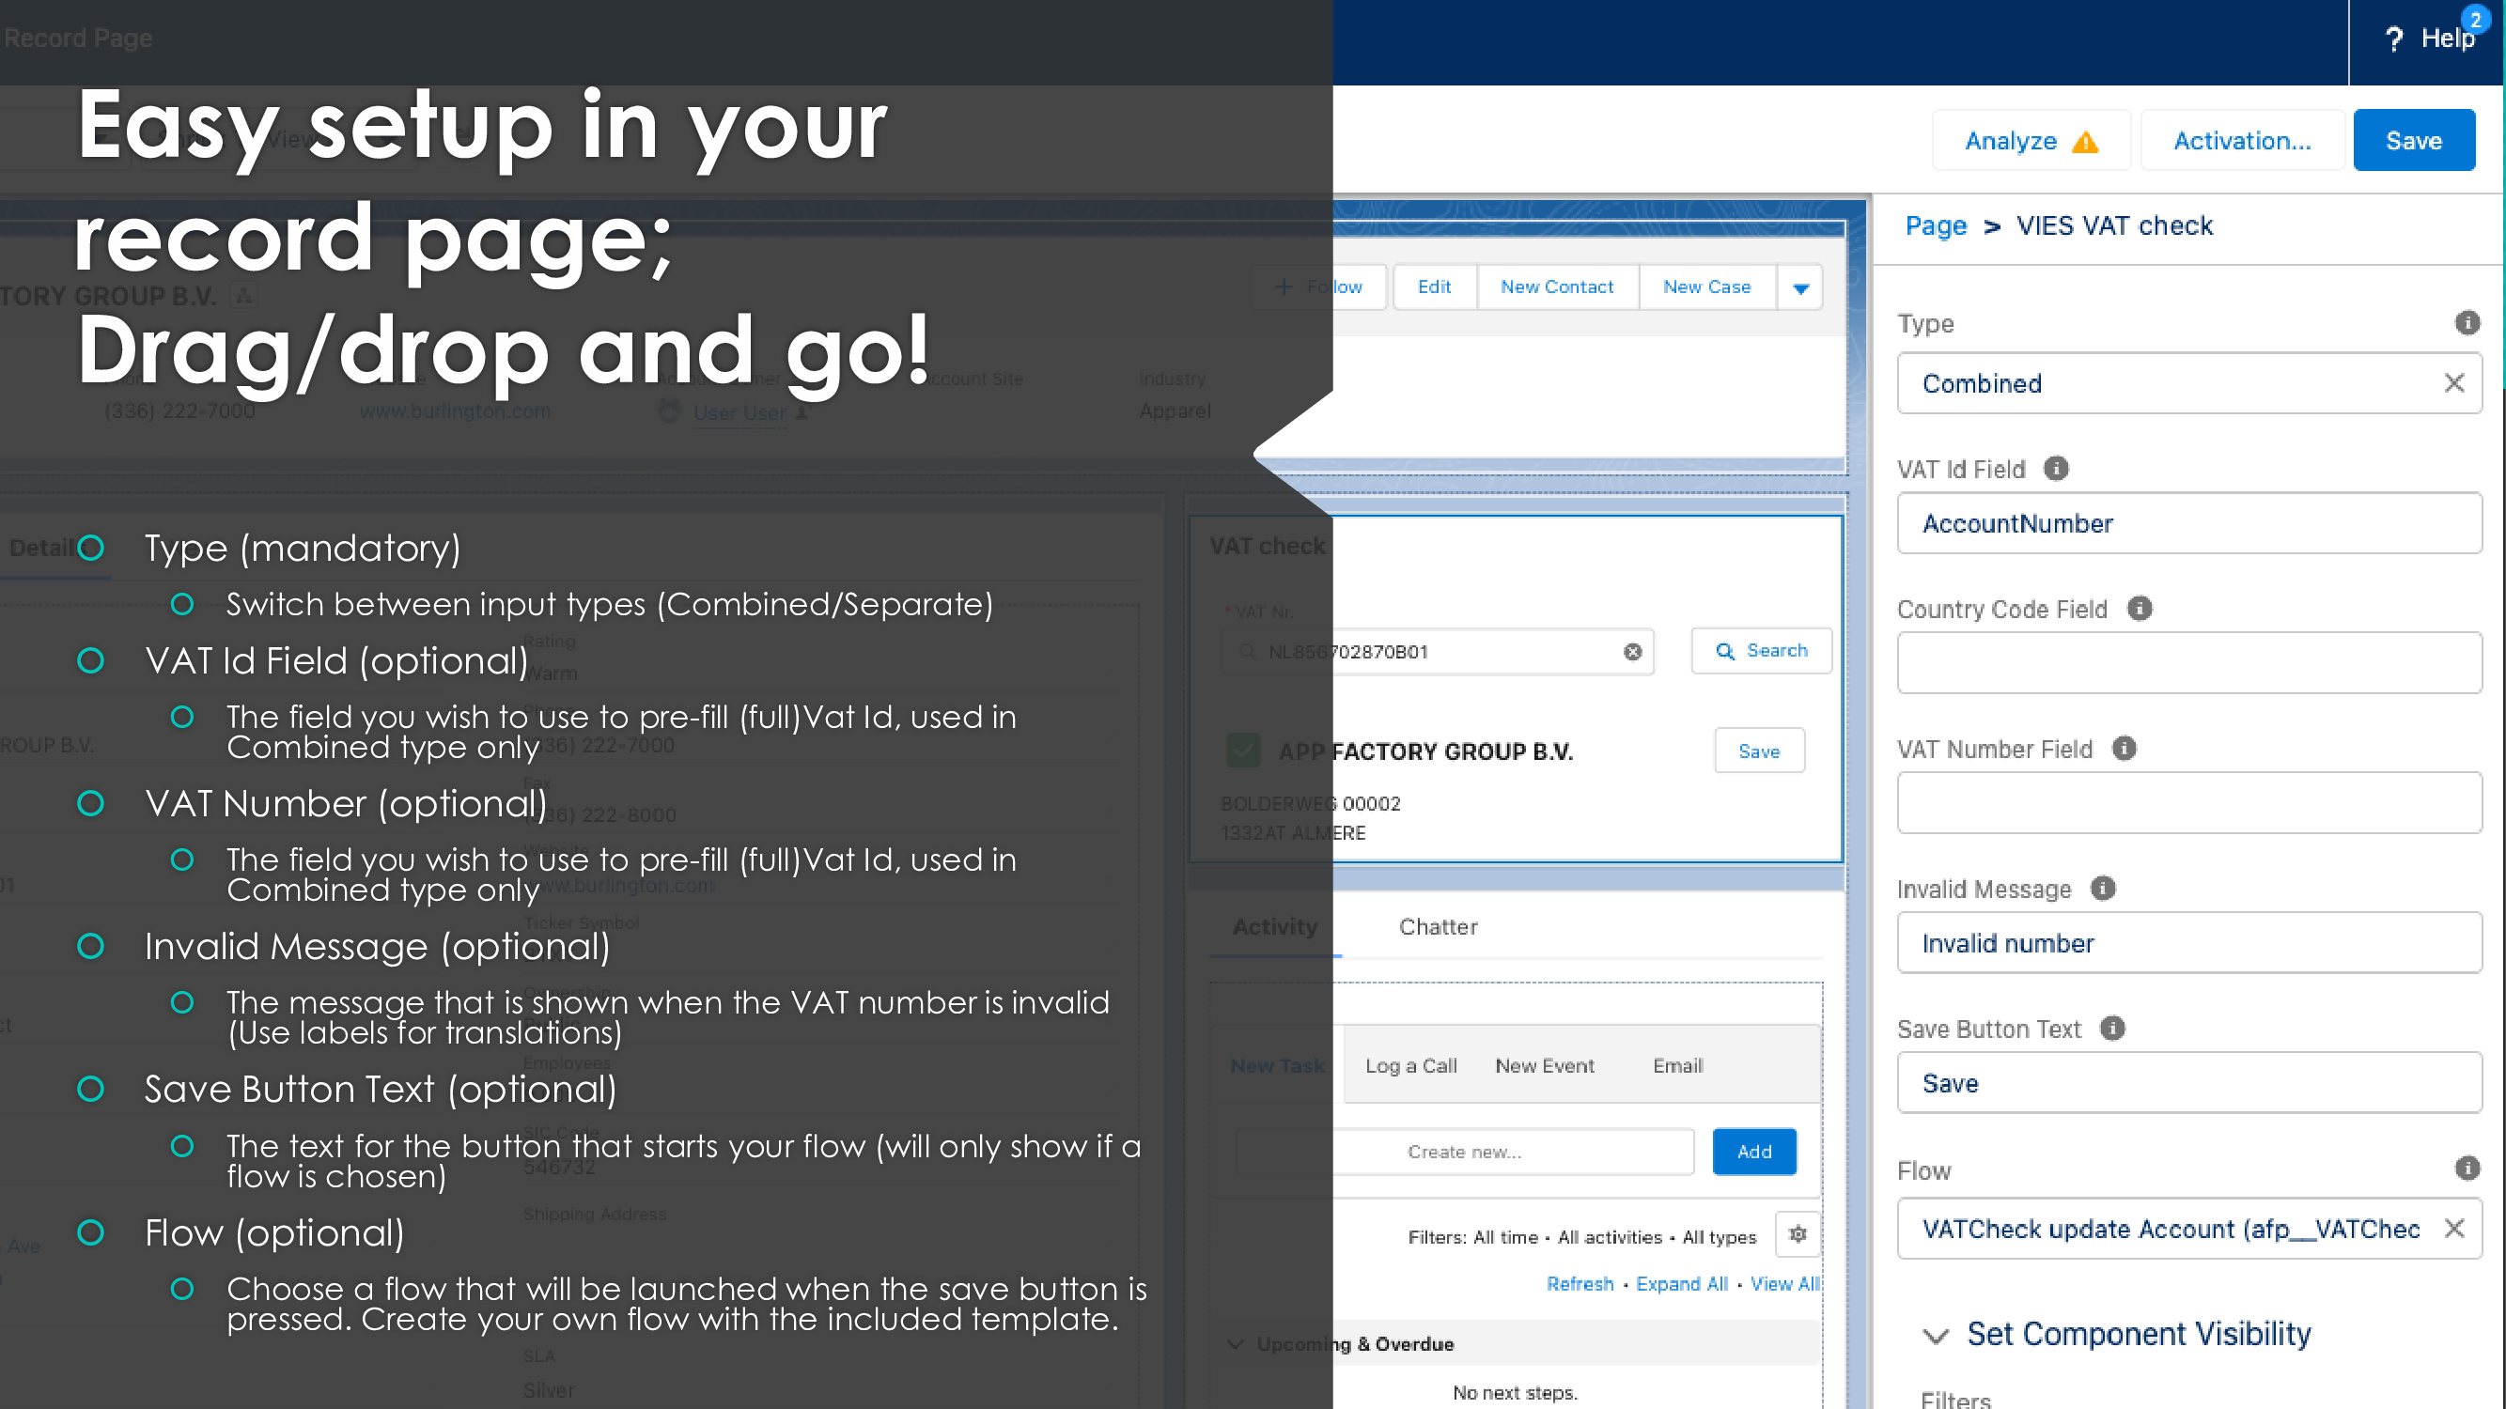2506x1409 pixels.
Task: Select the Log a Call tab
Action: (x=1410, y=1066)
